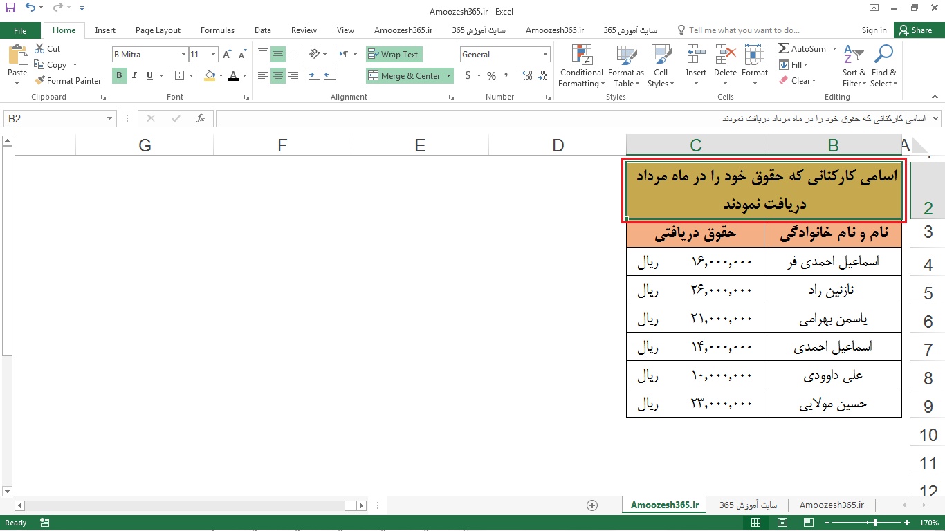945x531 pixels.
Task: Toggle Underline formatting
Action: click(x=149, y=75)
